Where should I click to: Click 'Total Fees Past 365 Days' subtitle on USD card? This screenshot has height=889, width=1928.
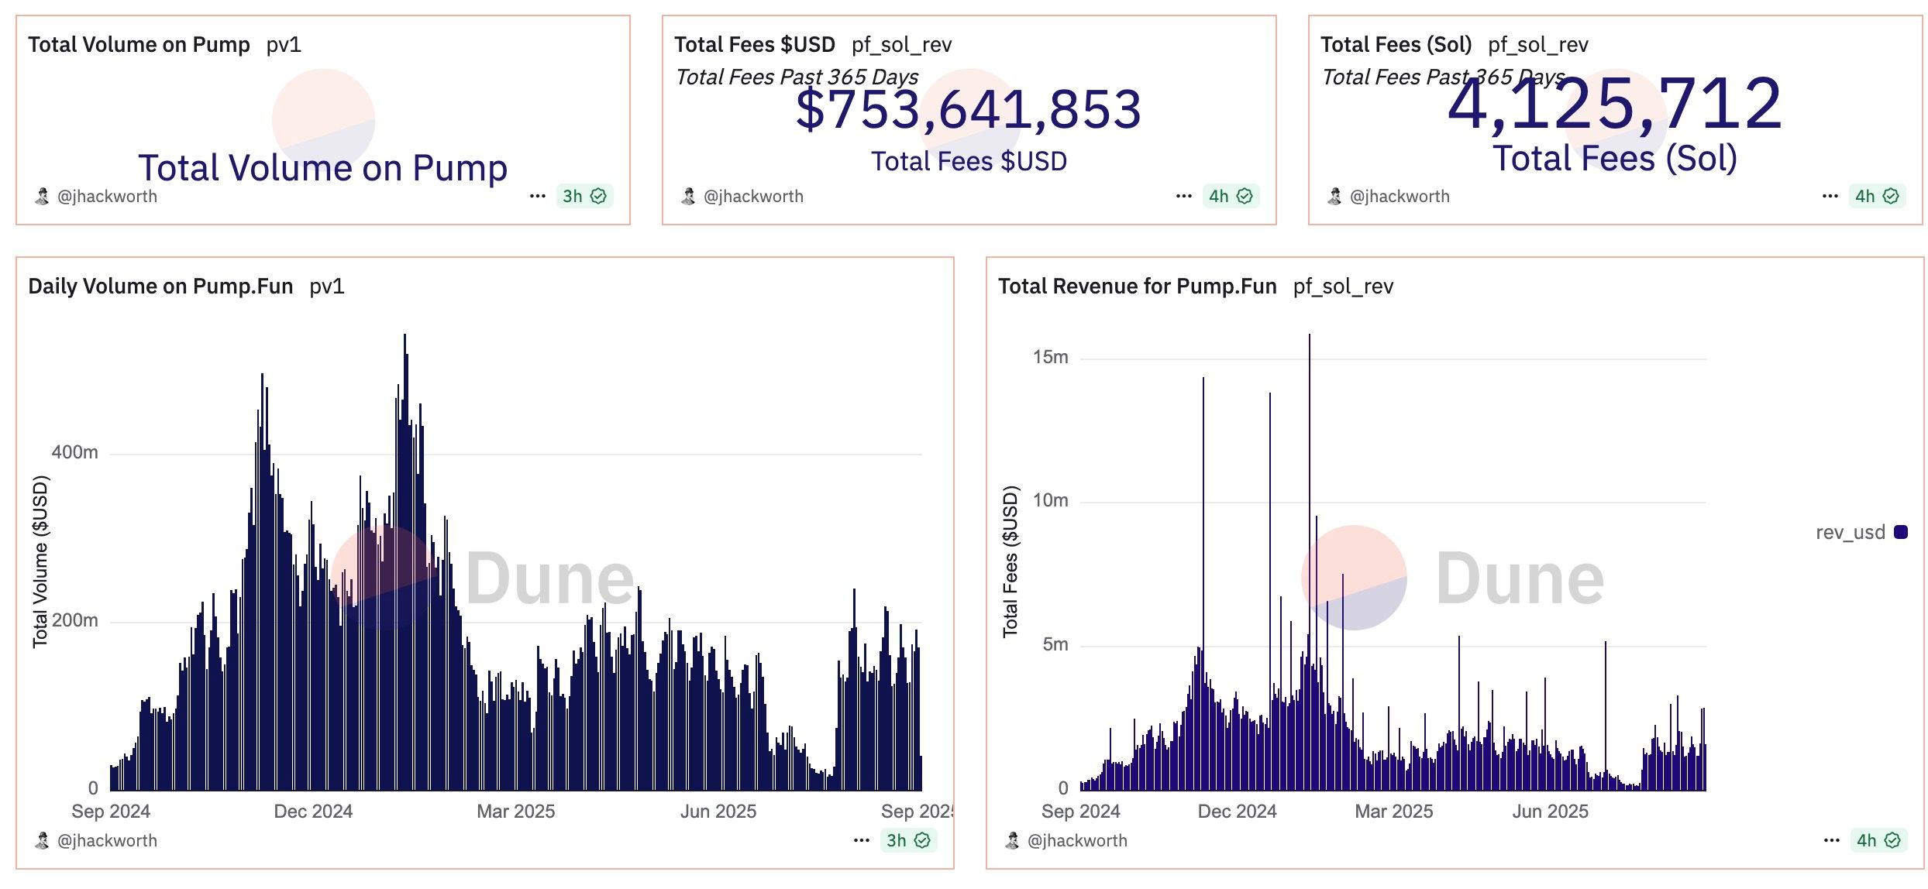[797, 77]
